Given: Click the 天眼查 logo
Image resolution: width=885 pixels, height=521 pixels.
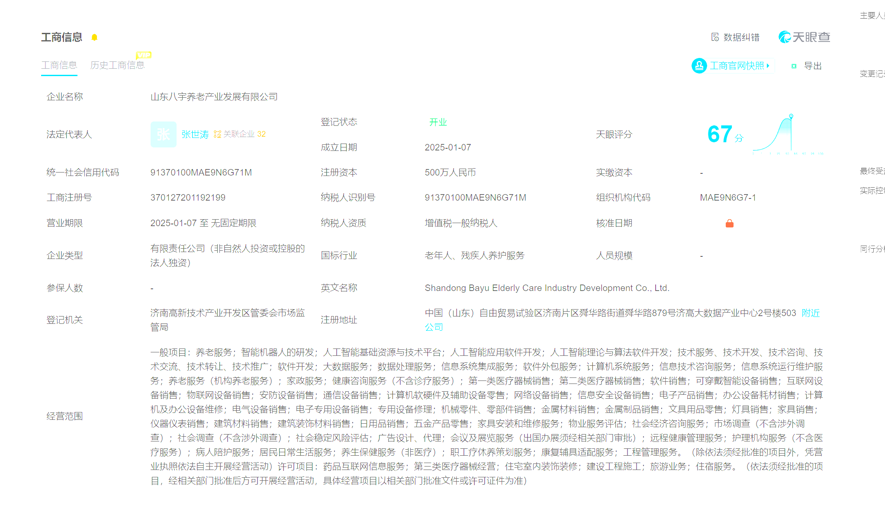Looking at the screenshot, I should tap(804, 37).
